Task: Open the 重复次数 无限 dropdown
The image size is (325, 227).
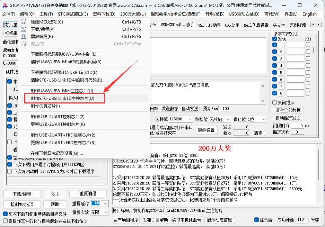Action: 99,212
